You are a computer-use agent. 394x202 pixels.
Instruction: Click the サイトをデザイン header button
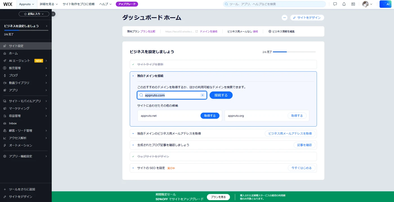coord(307,18)
